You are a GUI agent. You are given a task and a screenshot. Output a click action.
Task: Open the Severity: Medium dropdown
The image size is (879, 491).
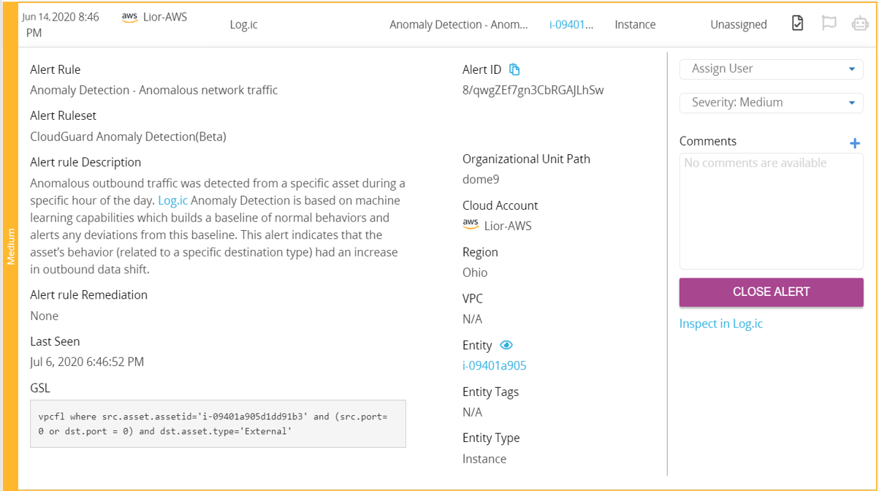click(772, 102)
